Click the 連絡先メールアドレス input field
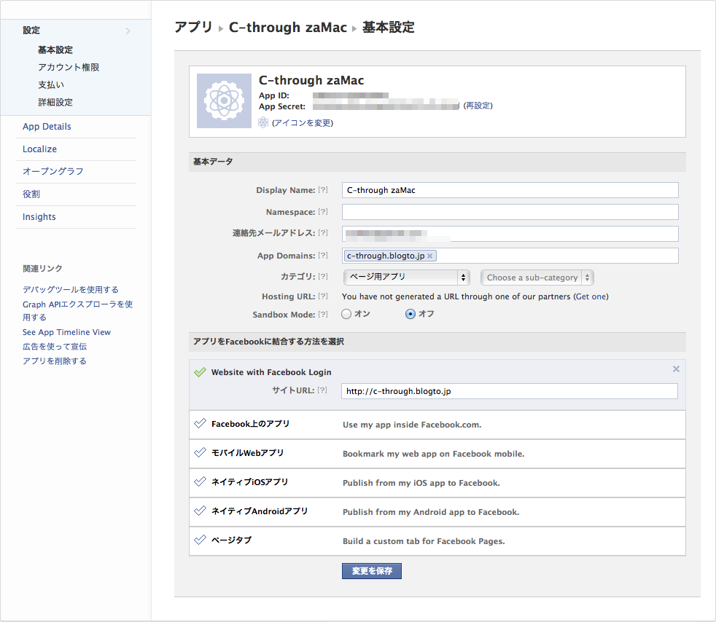Viewport: 716px width, 622px height. 510,234
